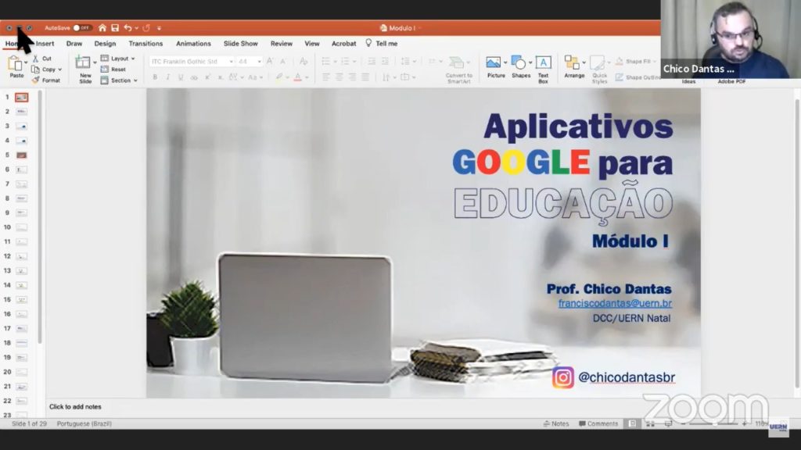
Task: Open the font name combo box
Action: pyautogui.click(x=192, y=61)
